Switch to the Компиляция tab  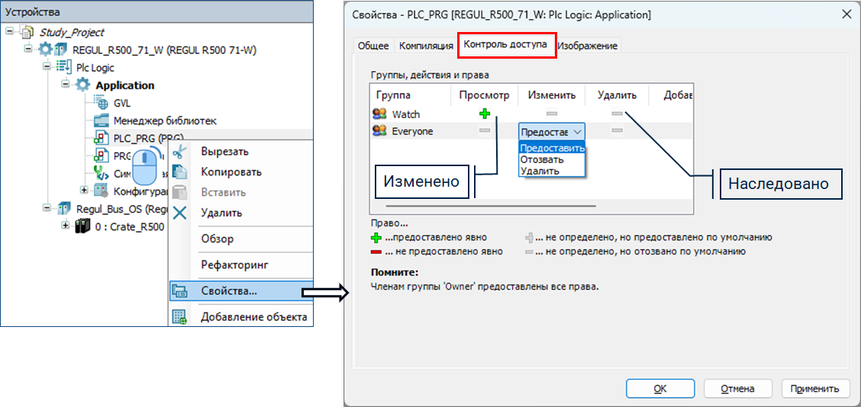point(426,46)
